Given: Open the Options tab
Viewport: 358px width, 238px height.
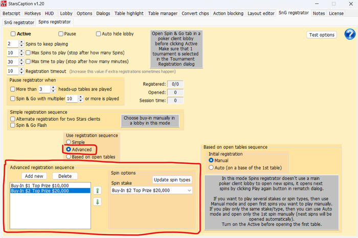Looking at the screenshot, I should point(84,13).
